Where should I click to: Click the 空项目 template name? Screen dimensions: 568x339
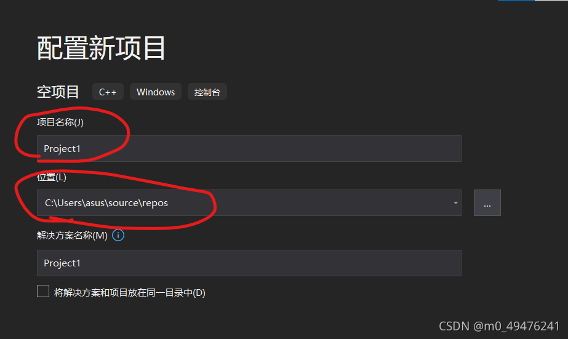click(58, 92)
